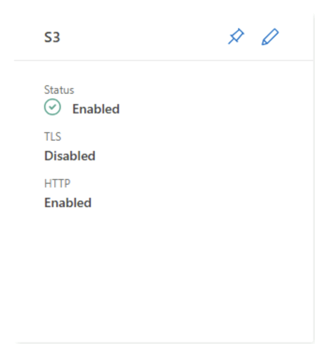Hit the blue pin icon in header

coord(236,37)
